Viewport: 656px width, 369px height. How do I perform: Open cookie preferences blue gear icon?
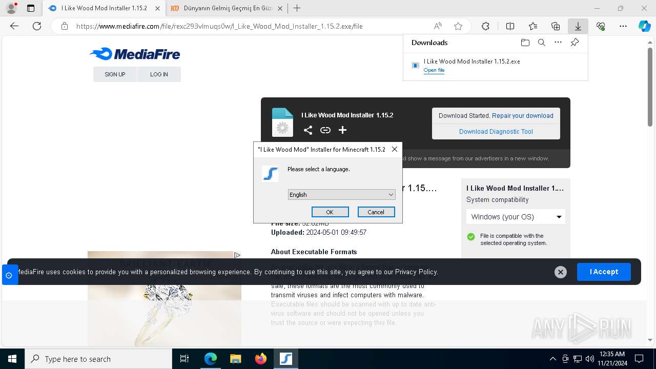tap(9, 275)
